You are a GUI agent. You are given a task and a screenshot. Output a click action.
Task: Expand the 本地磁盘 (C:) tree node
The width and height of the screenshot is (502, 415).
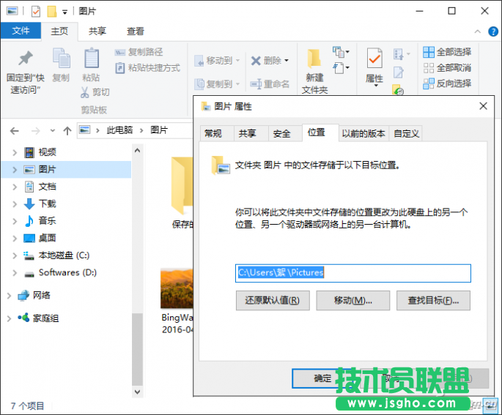[15, 255]
